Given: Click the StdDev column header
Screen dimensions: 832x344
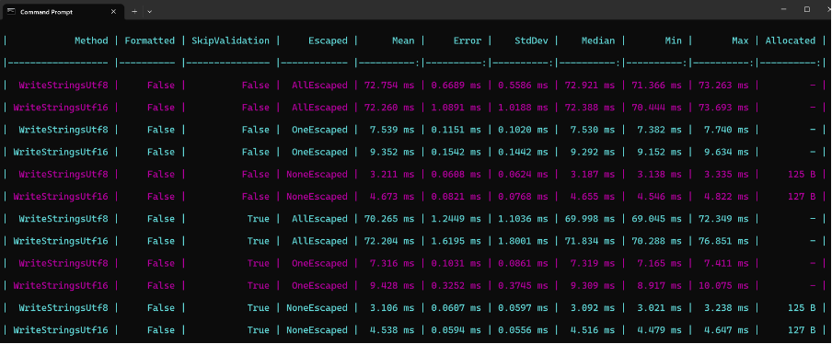Looking at the screenshot, I should [532, 40].
